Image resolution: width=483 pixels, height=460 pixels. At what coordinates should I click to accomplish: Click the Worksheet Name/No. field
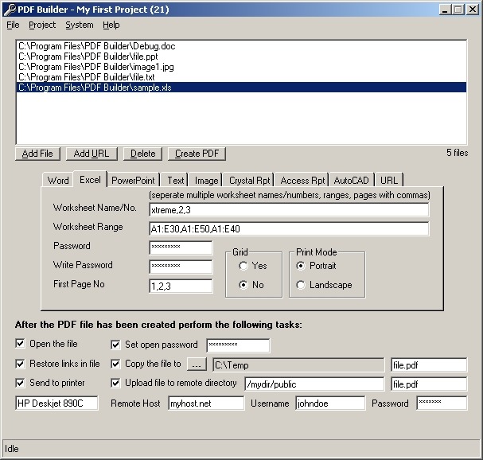tap(289, 210)
